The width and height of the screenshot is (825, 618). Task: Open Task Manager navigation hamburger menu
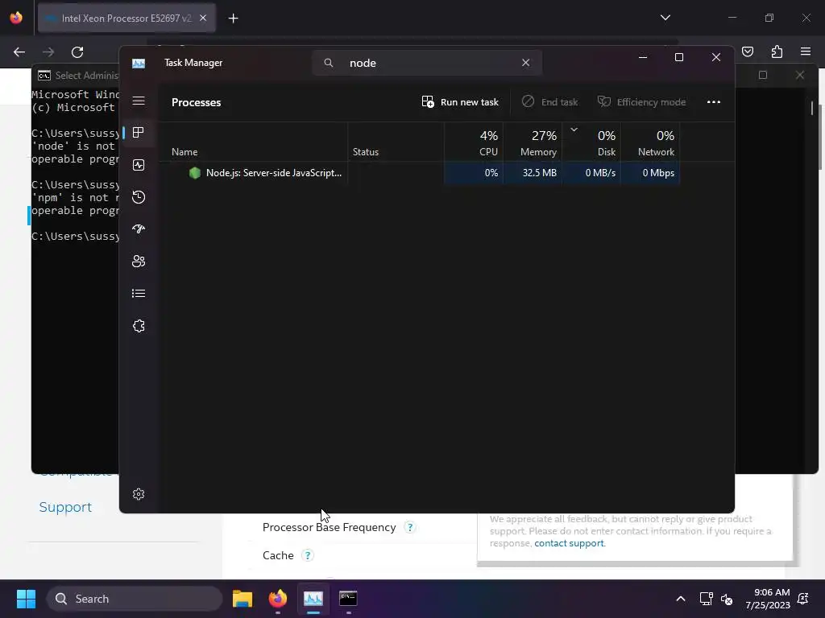click(139, 101)
